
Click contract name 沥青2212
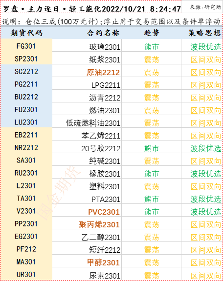click(x=105, y=98)
